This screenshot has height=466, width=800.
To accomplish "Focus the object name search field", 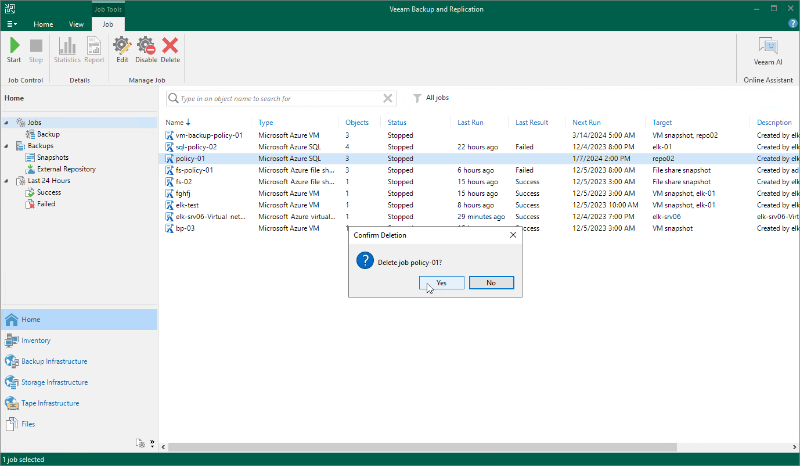I will (281, 99).
